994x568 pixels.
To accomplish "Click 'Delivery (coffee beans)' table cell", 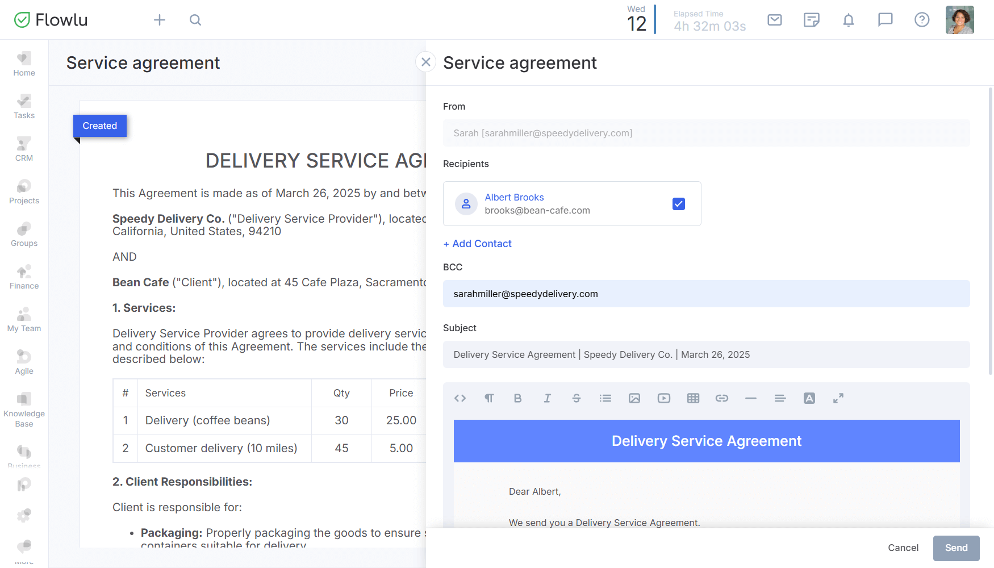I will point(224,420).
